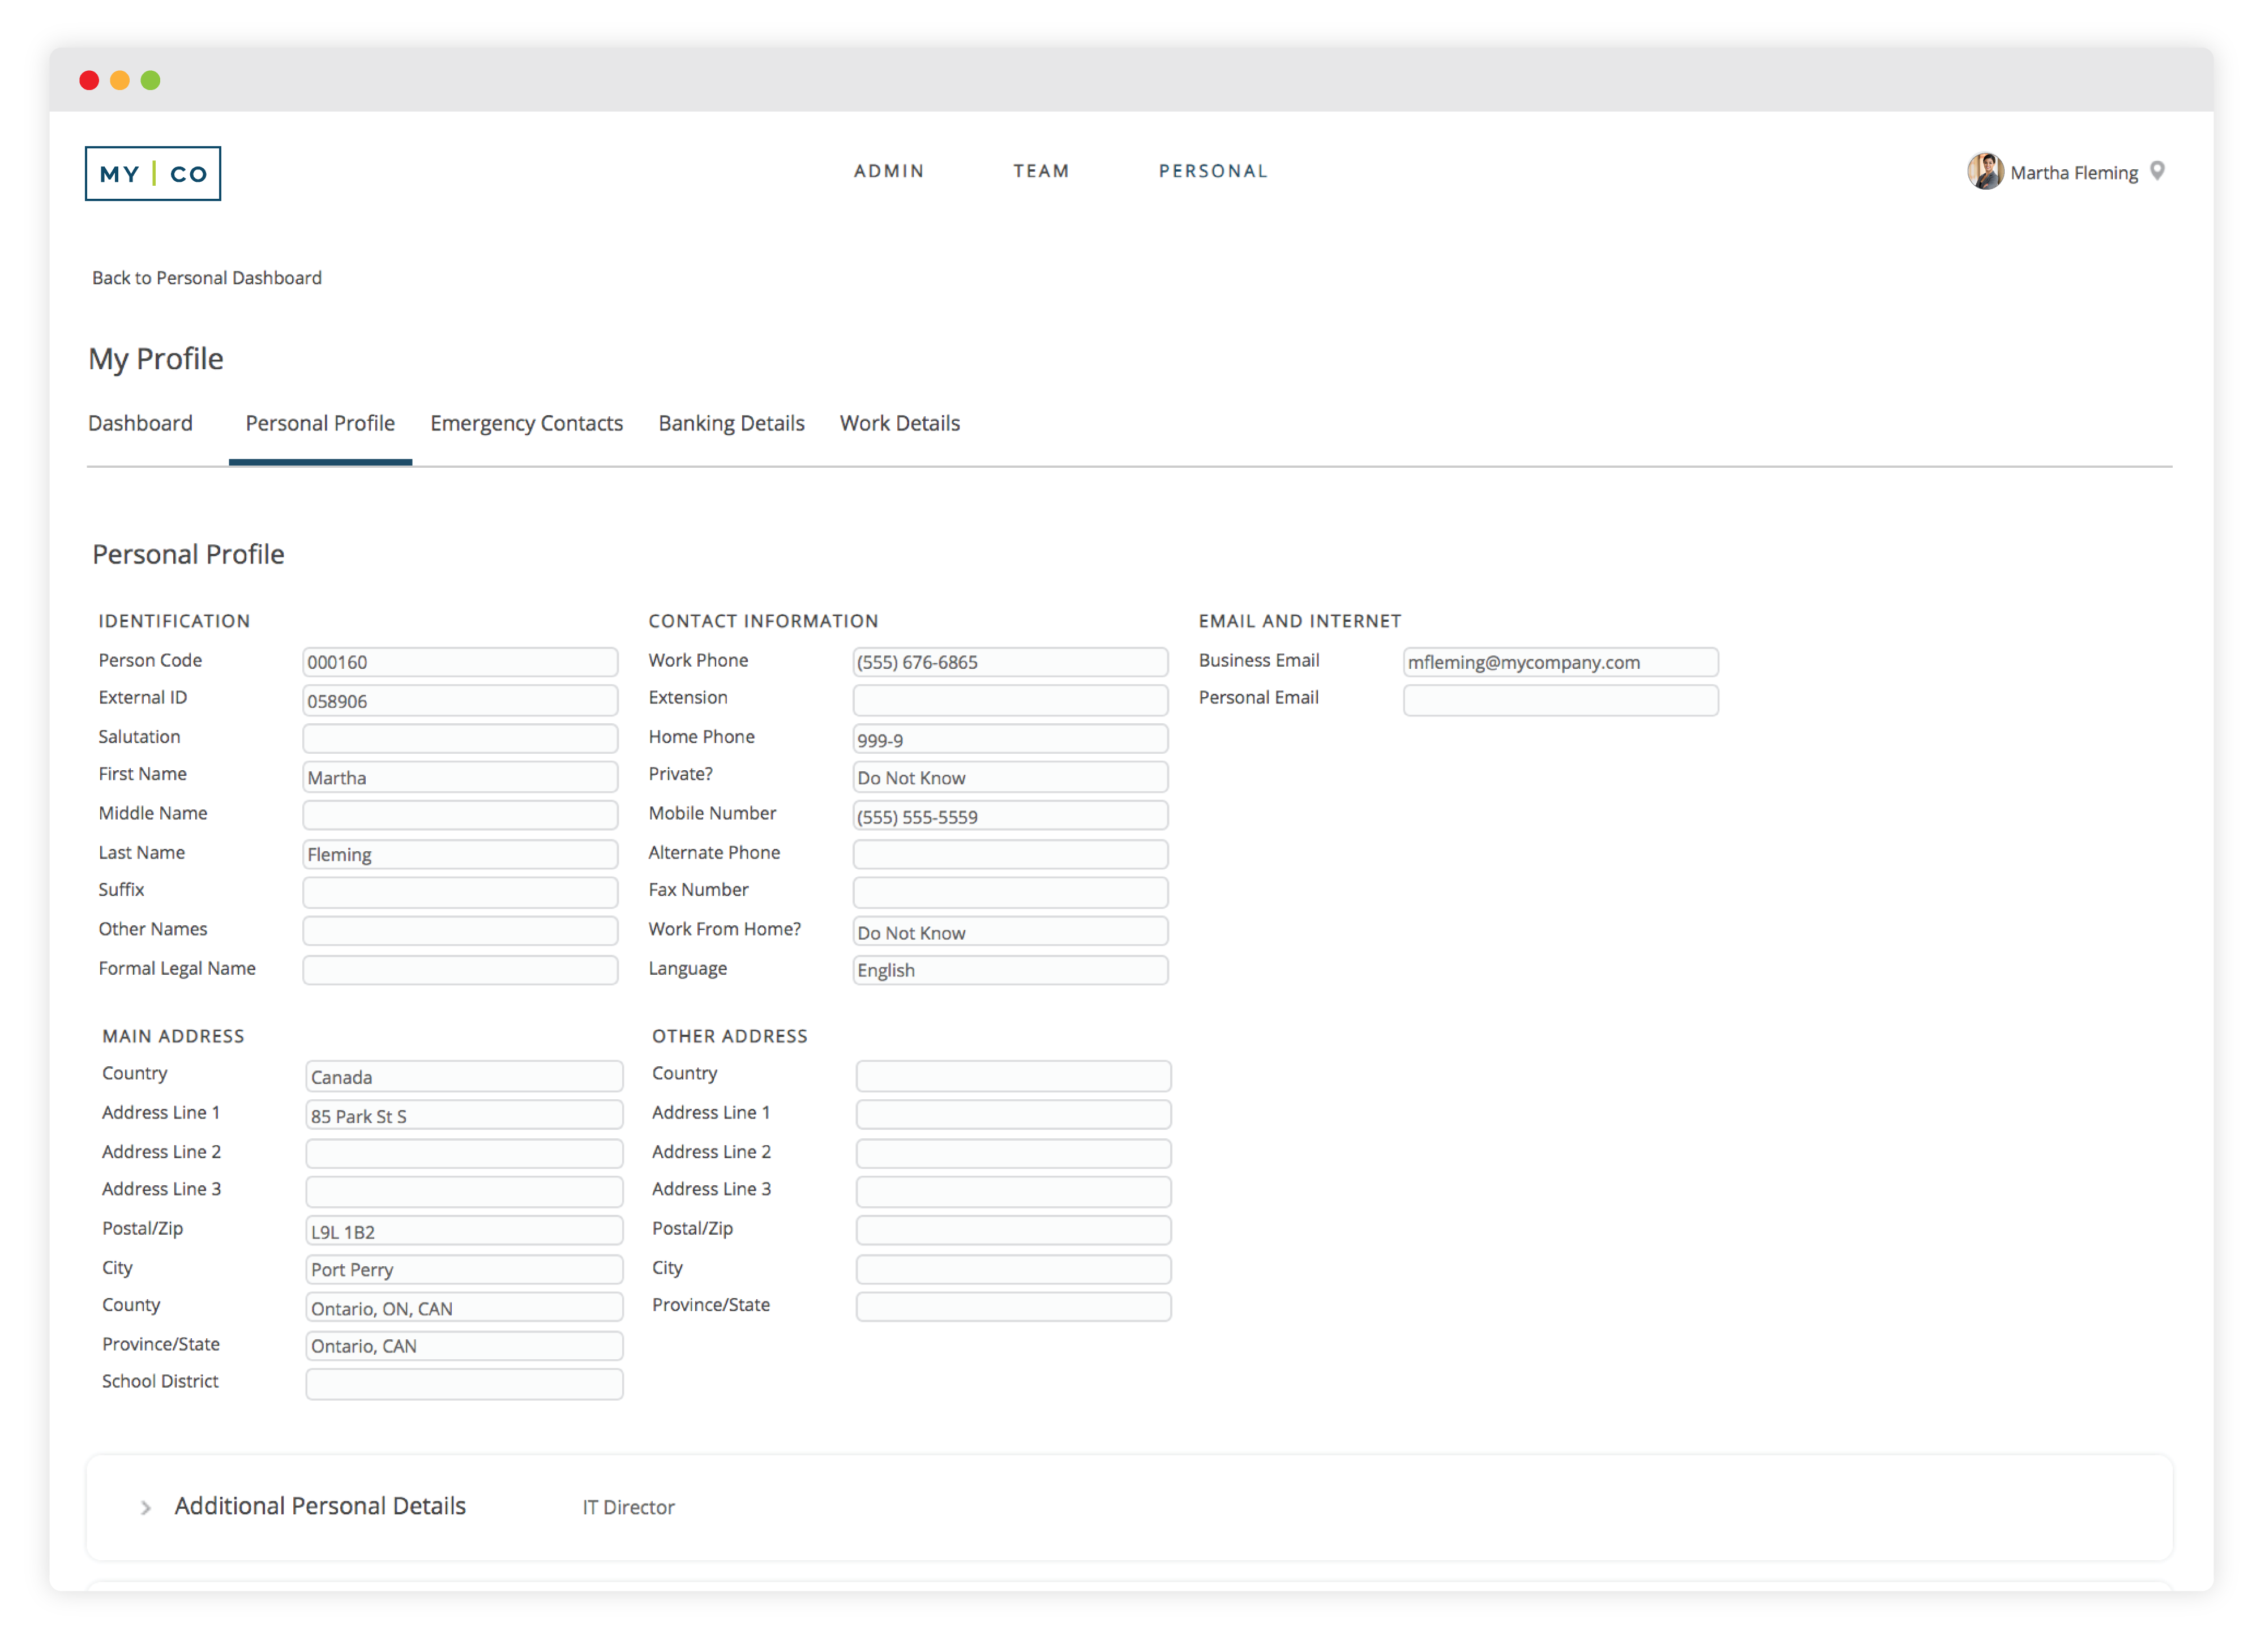This screenshot has width=2265, height=1652.
Task: Open the Language dropdown showing English
Action: tap(1009, 970)
